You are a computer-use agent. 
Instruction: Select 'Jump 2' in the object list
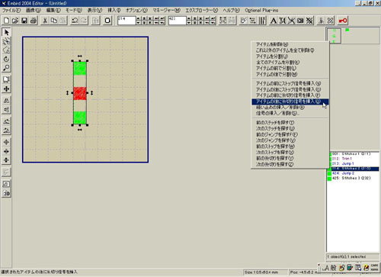click(x=348, y=173)
